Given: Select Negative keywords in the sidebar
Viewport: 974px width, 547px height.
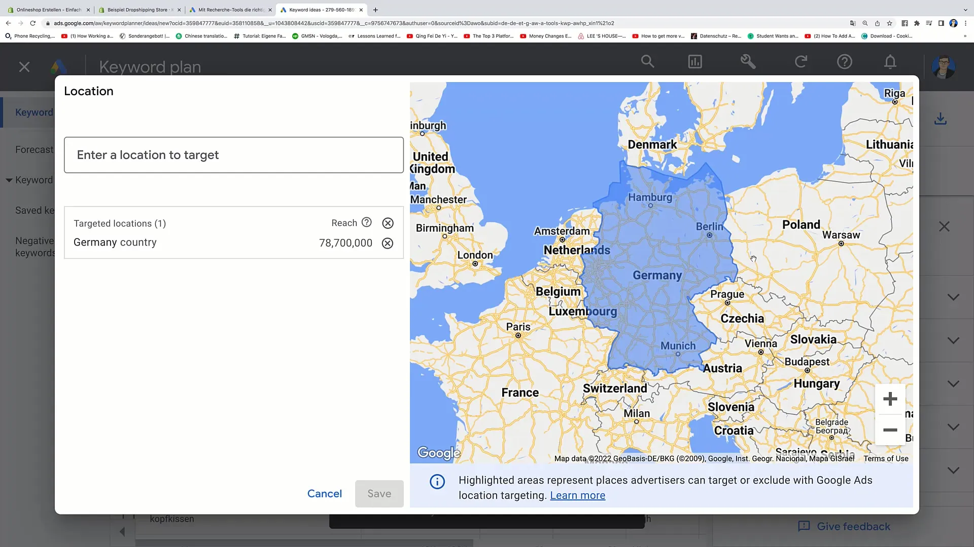Looking at the screenshot, I should (34, 247).
